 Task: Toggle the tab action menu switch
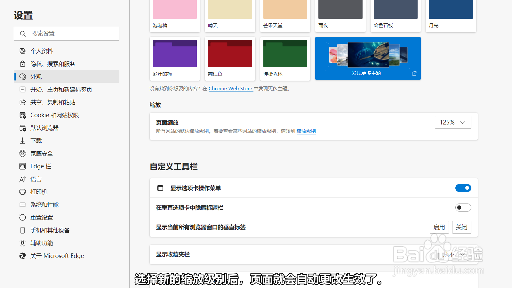pos(463,188)
